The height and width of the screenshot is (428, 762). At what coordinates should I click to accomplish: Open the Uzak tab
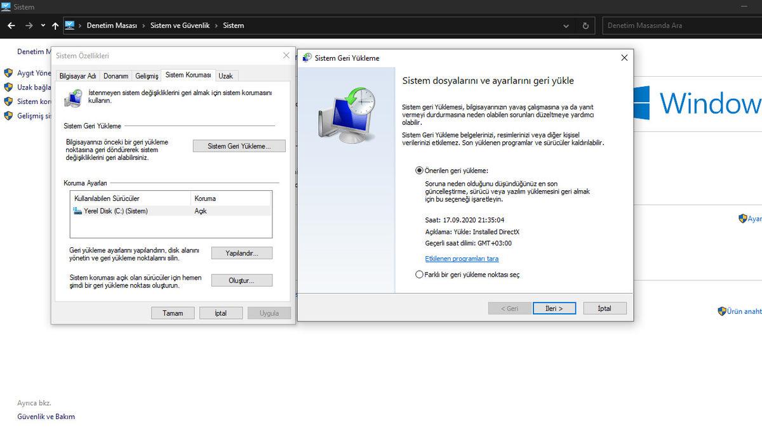pos(226,75)
